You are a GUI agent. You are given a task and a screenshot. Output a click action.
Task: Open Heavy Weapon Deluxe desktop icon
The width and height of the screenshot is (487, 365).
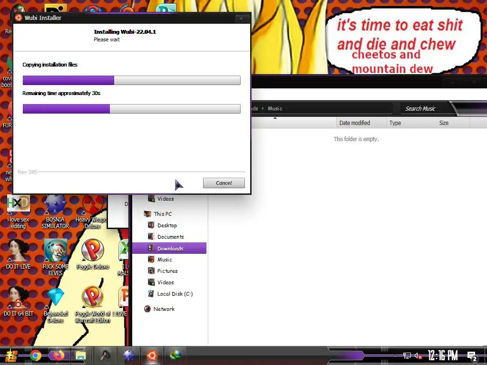point(92,212)
